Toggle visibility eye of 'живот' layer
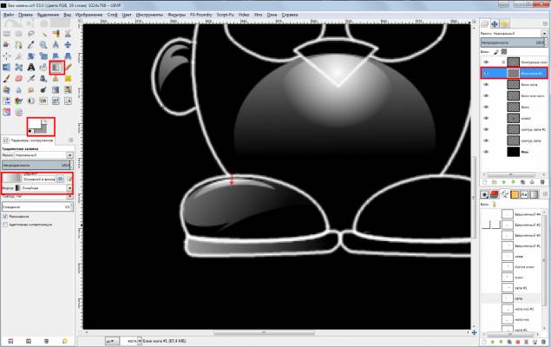 click(486, 118)
